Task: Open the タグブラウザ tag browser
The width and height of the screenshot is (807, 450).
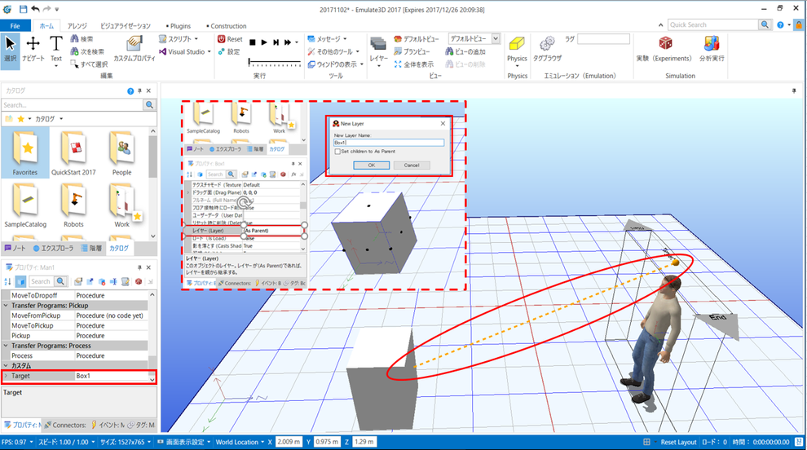Action: coord(547,50)
